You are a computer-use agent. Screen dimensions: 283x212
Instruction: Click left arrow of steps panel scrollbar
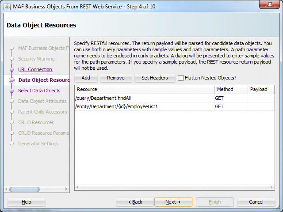coord(6,189)
